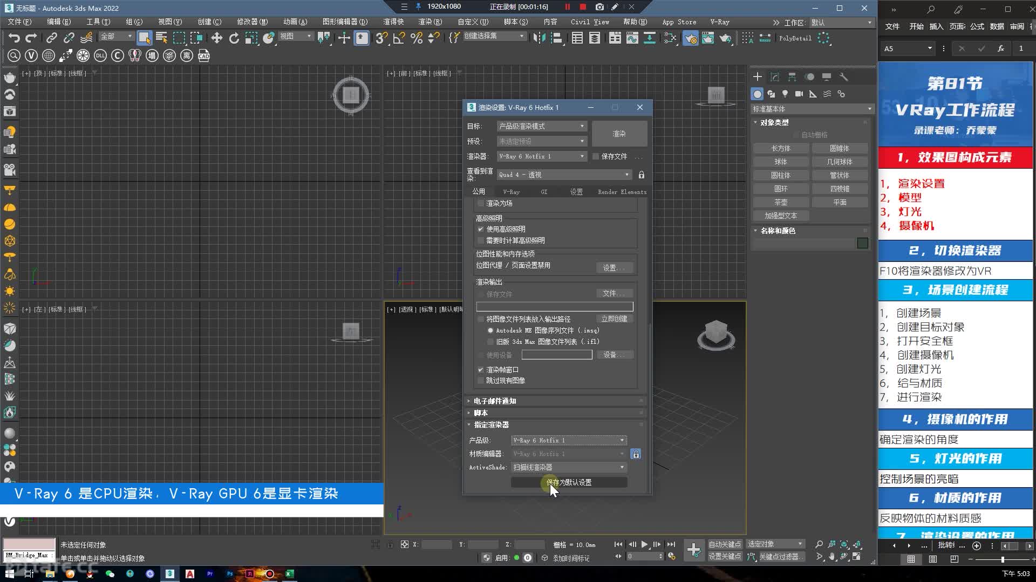Click the 文件... output button
The height and width of the screenshot is (582, 1036).
[x=614, y=294]
